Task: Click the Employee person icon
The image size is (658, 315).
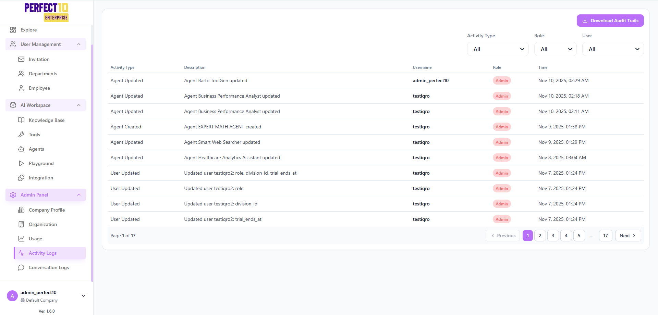Action: pos(21,88)
